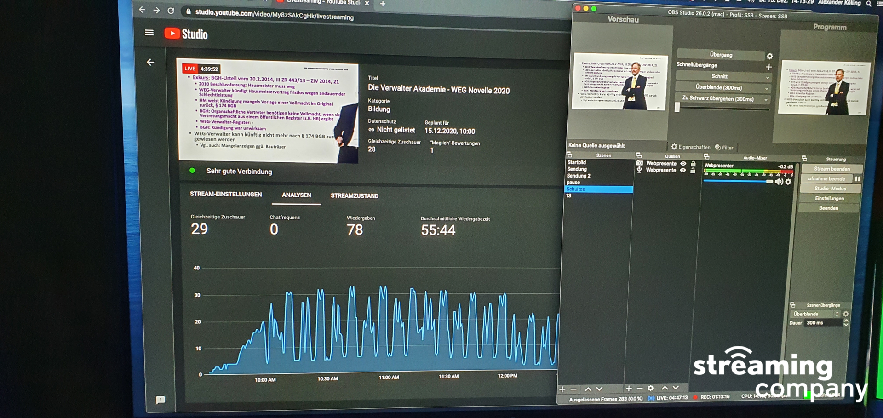Open OBS Einstellungen

(x=829, y=198)
